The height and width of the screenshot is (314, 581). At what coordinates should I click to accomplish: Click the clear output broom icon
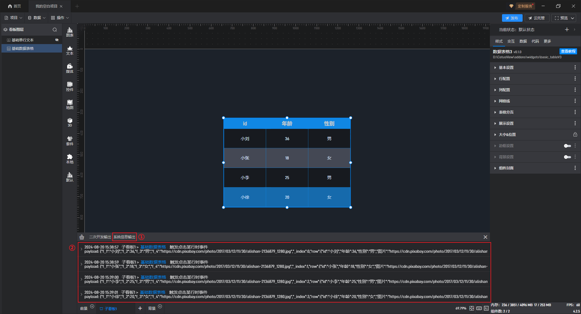click(x=82, y=237)
